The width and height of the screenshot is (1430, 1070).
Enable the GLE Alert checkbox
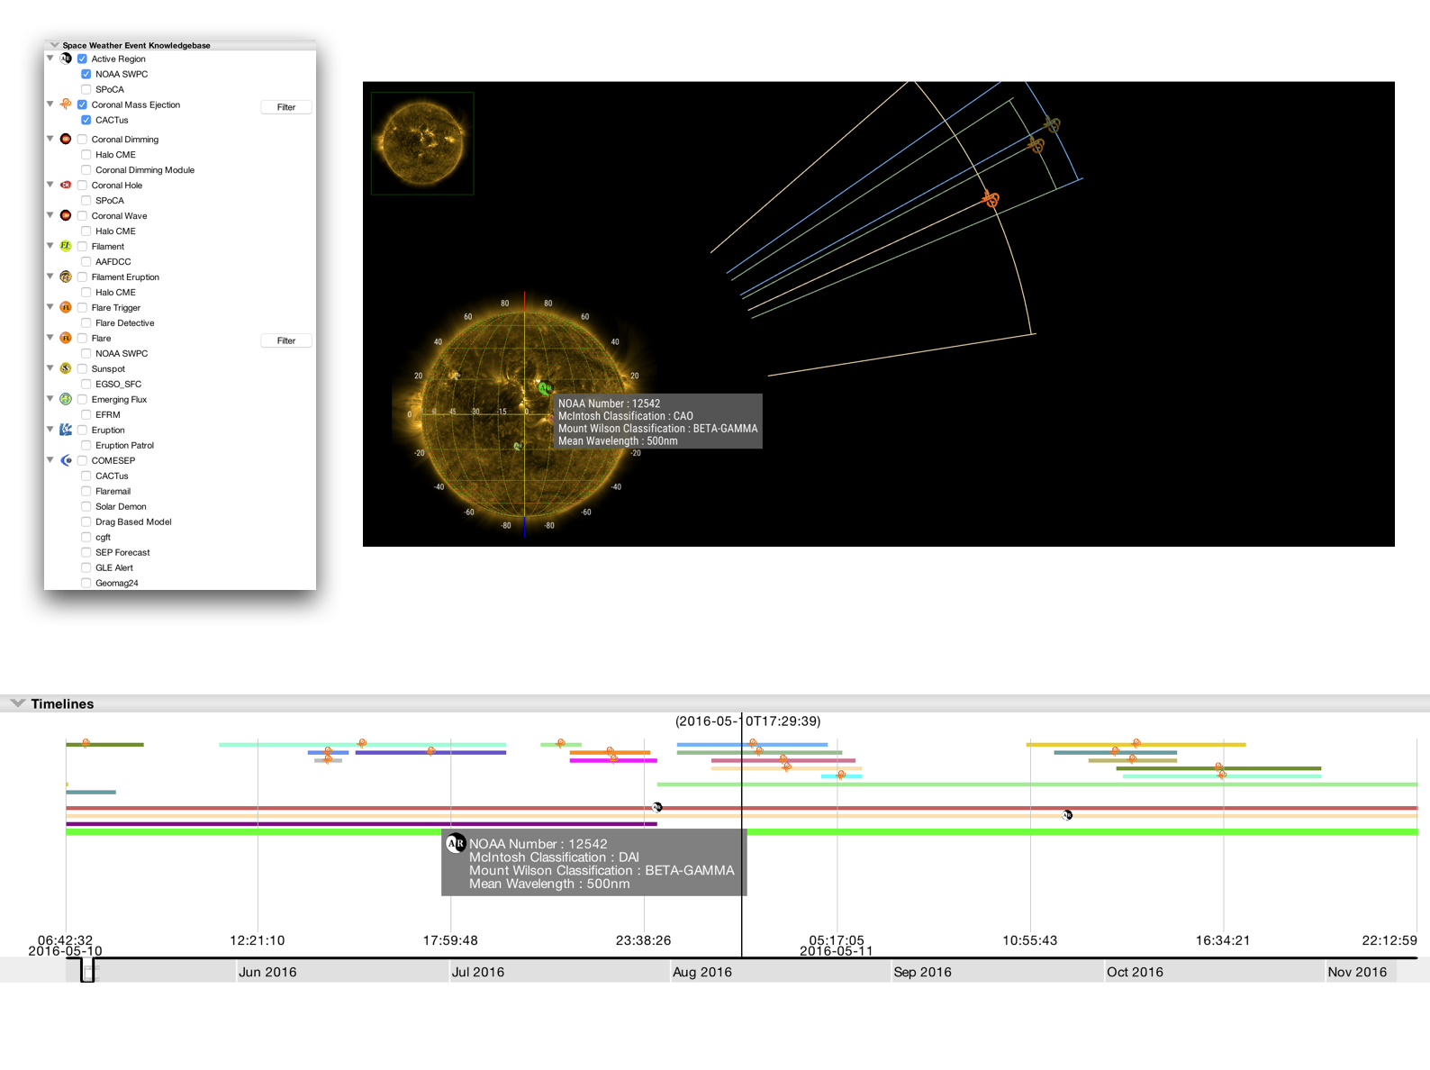(86, 567)
